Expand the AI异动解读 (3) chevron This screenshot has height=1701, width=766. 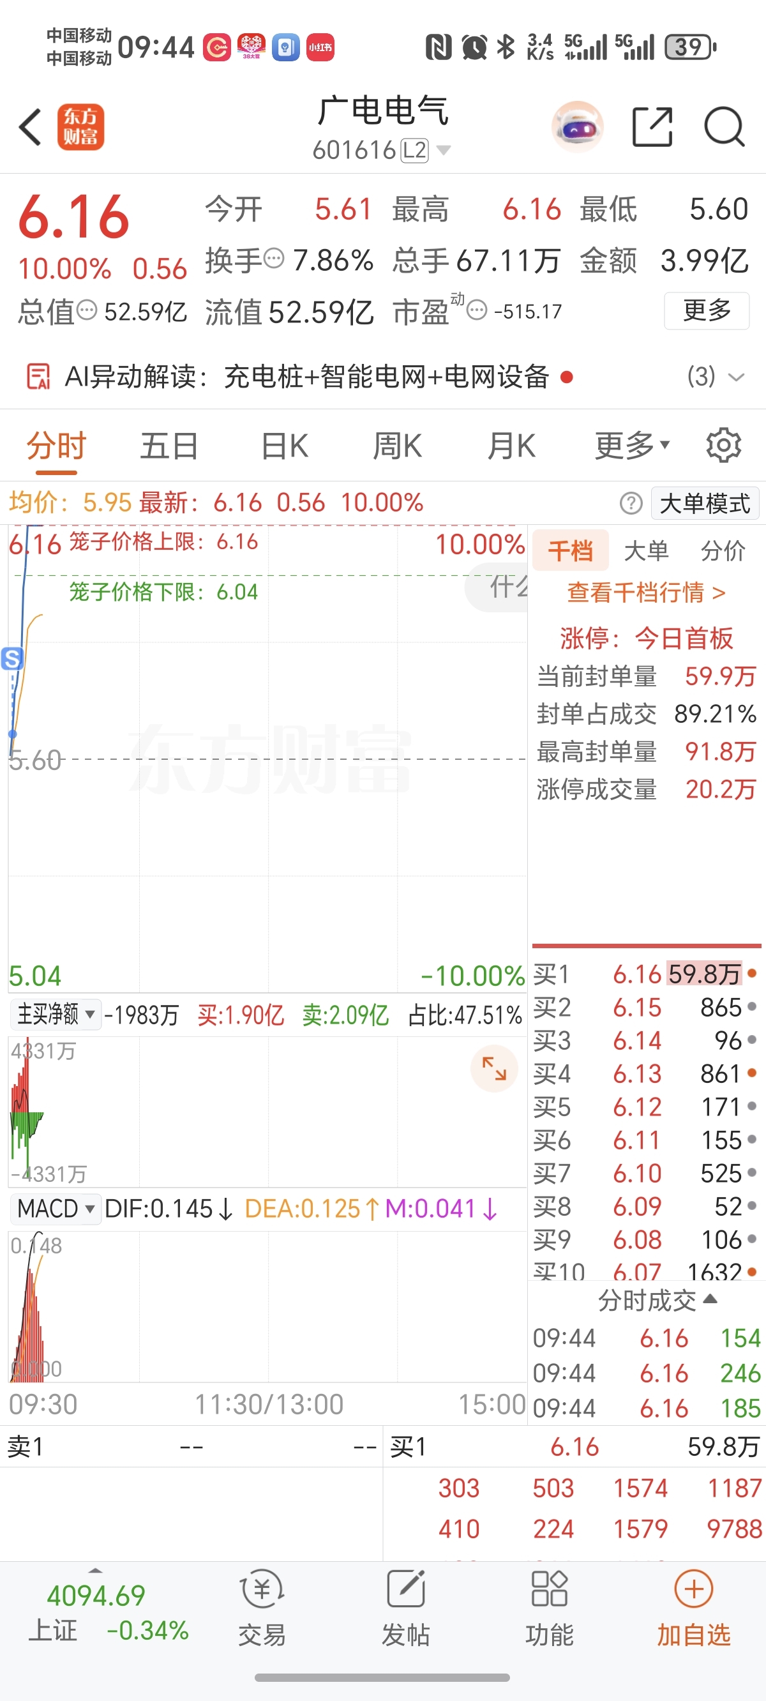[736, 378]
